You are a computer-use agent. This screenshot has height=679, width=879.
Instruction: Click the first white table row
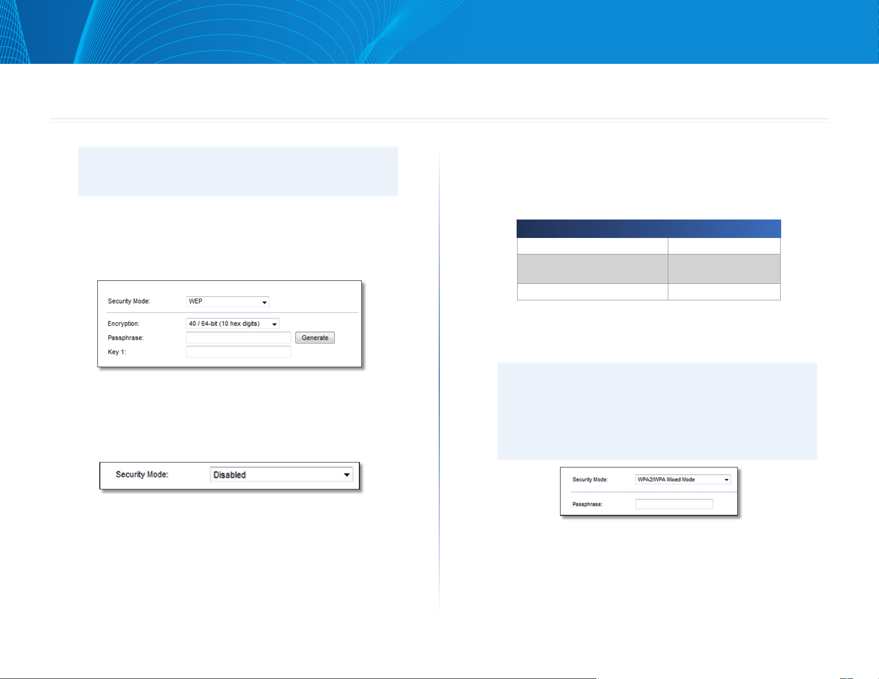coord(648,246)
